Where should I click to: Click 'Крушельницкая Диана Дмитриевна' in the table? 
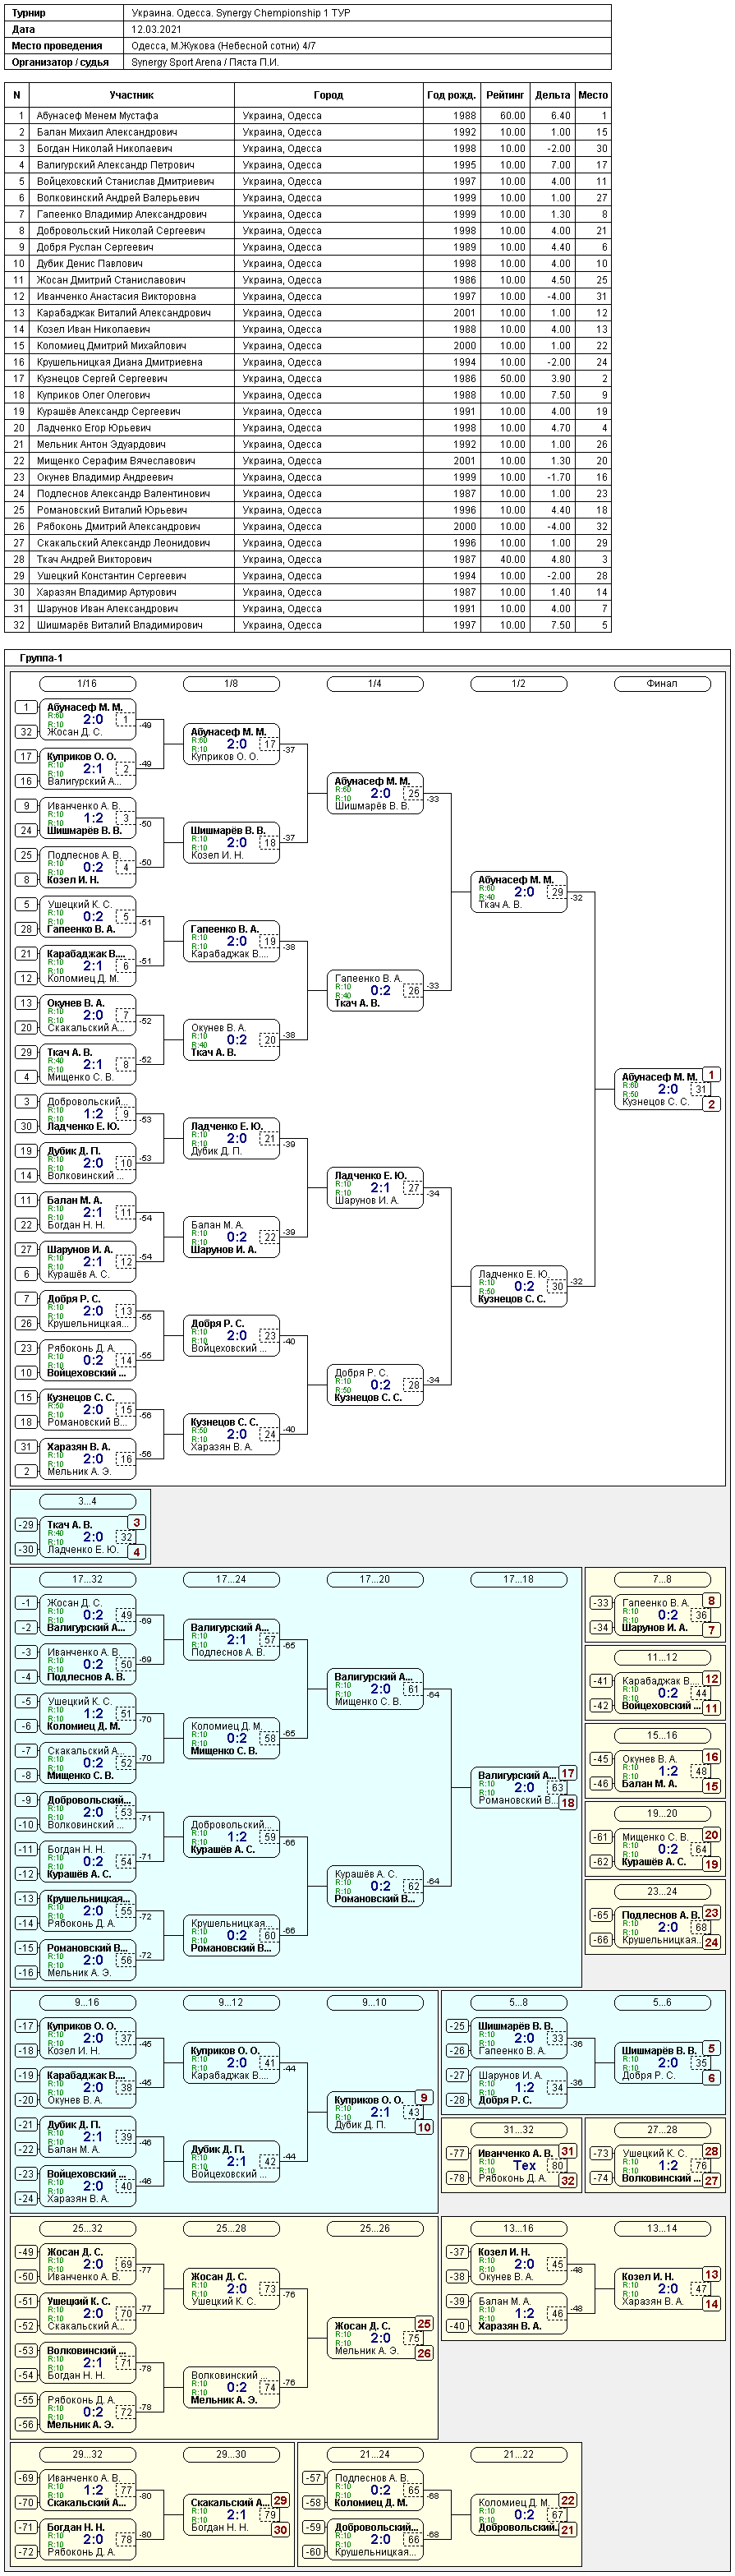[x=120, y=362]
